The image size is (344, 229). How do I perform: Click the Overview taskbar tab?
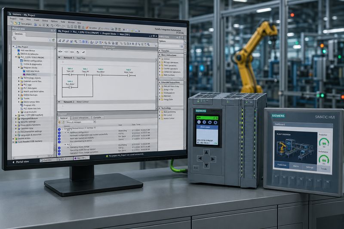[47, 160]
